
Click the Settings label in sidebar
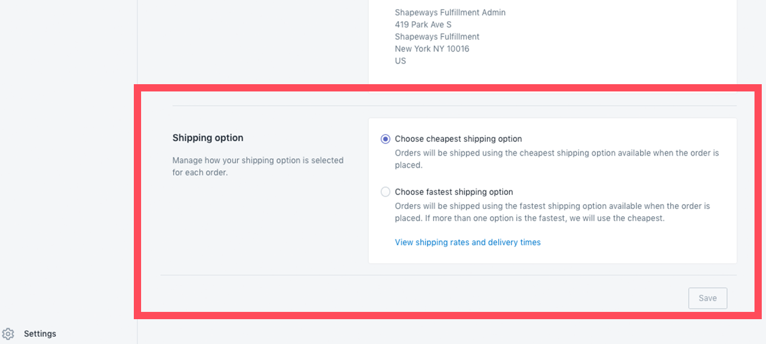pyautogui.click(x=40, y=334)
